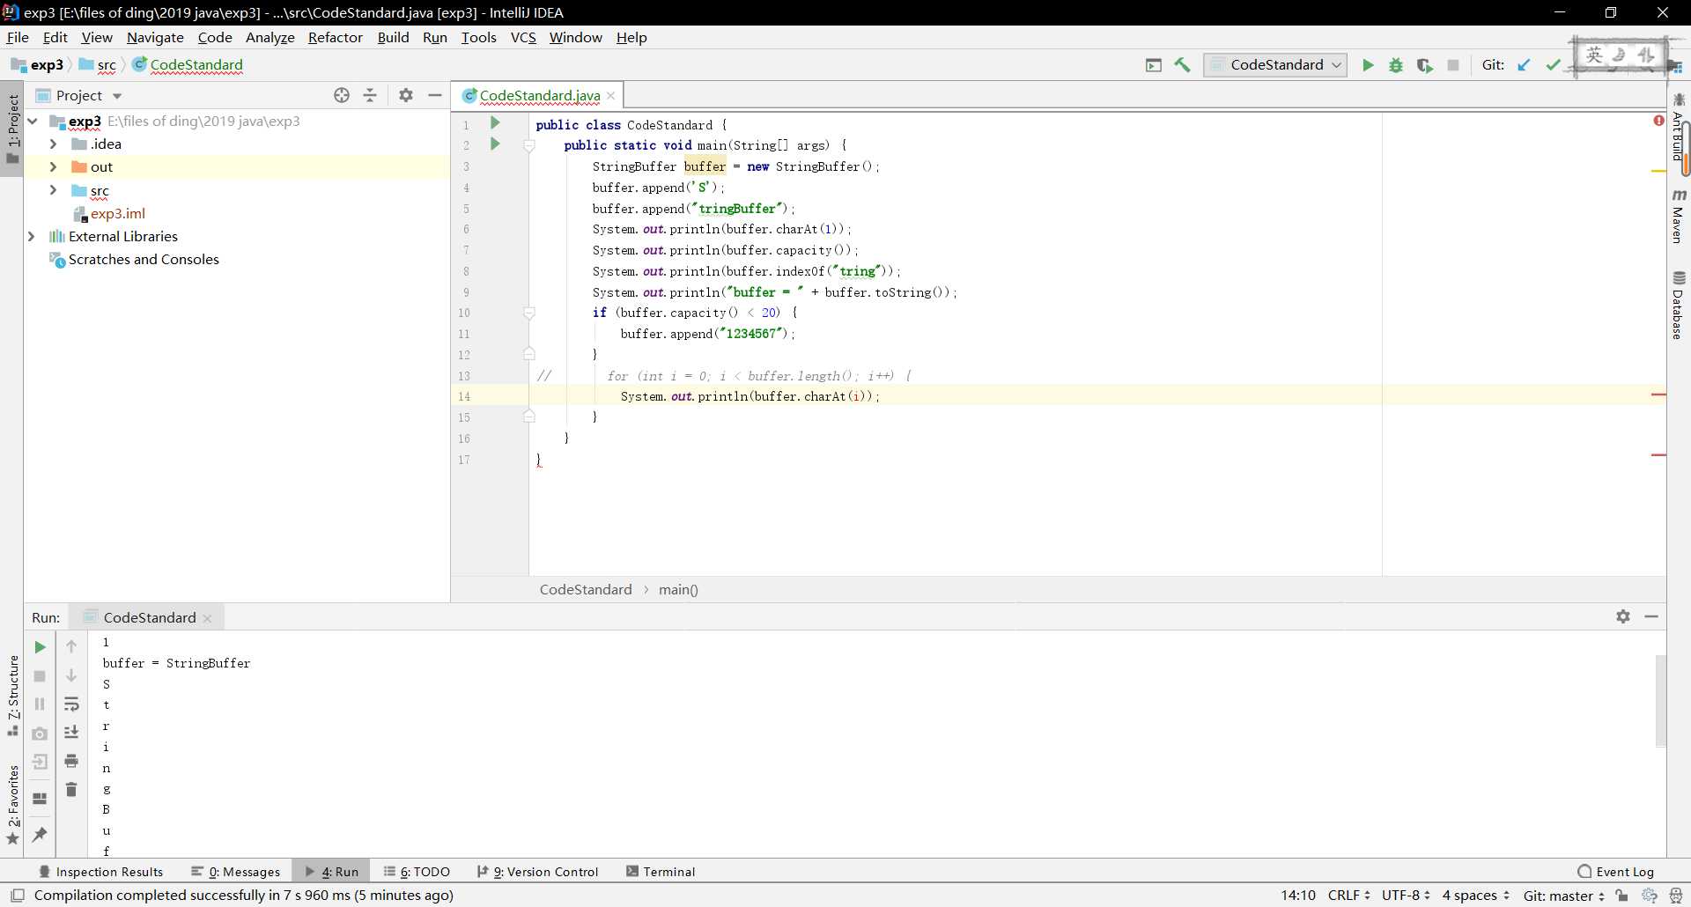Start debugging with the bug icon
This screenshot has height=907, width=1691.
pos(1396,65)
